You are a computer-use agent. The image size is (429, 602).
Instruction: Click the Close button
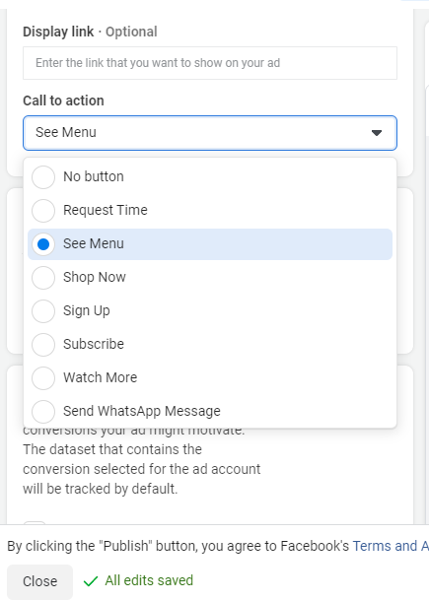[x=40, y=581]
